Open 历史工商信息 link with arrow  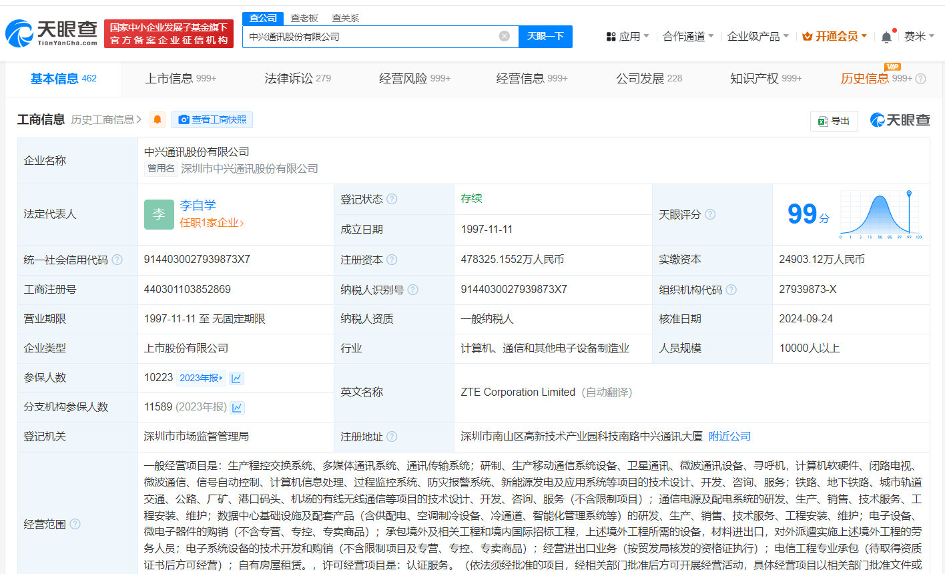[106, 119]
